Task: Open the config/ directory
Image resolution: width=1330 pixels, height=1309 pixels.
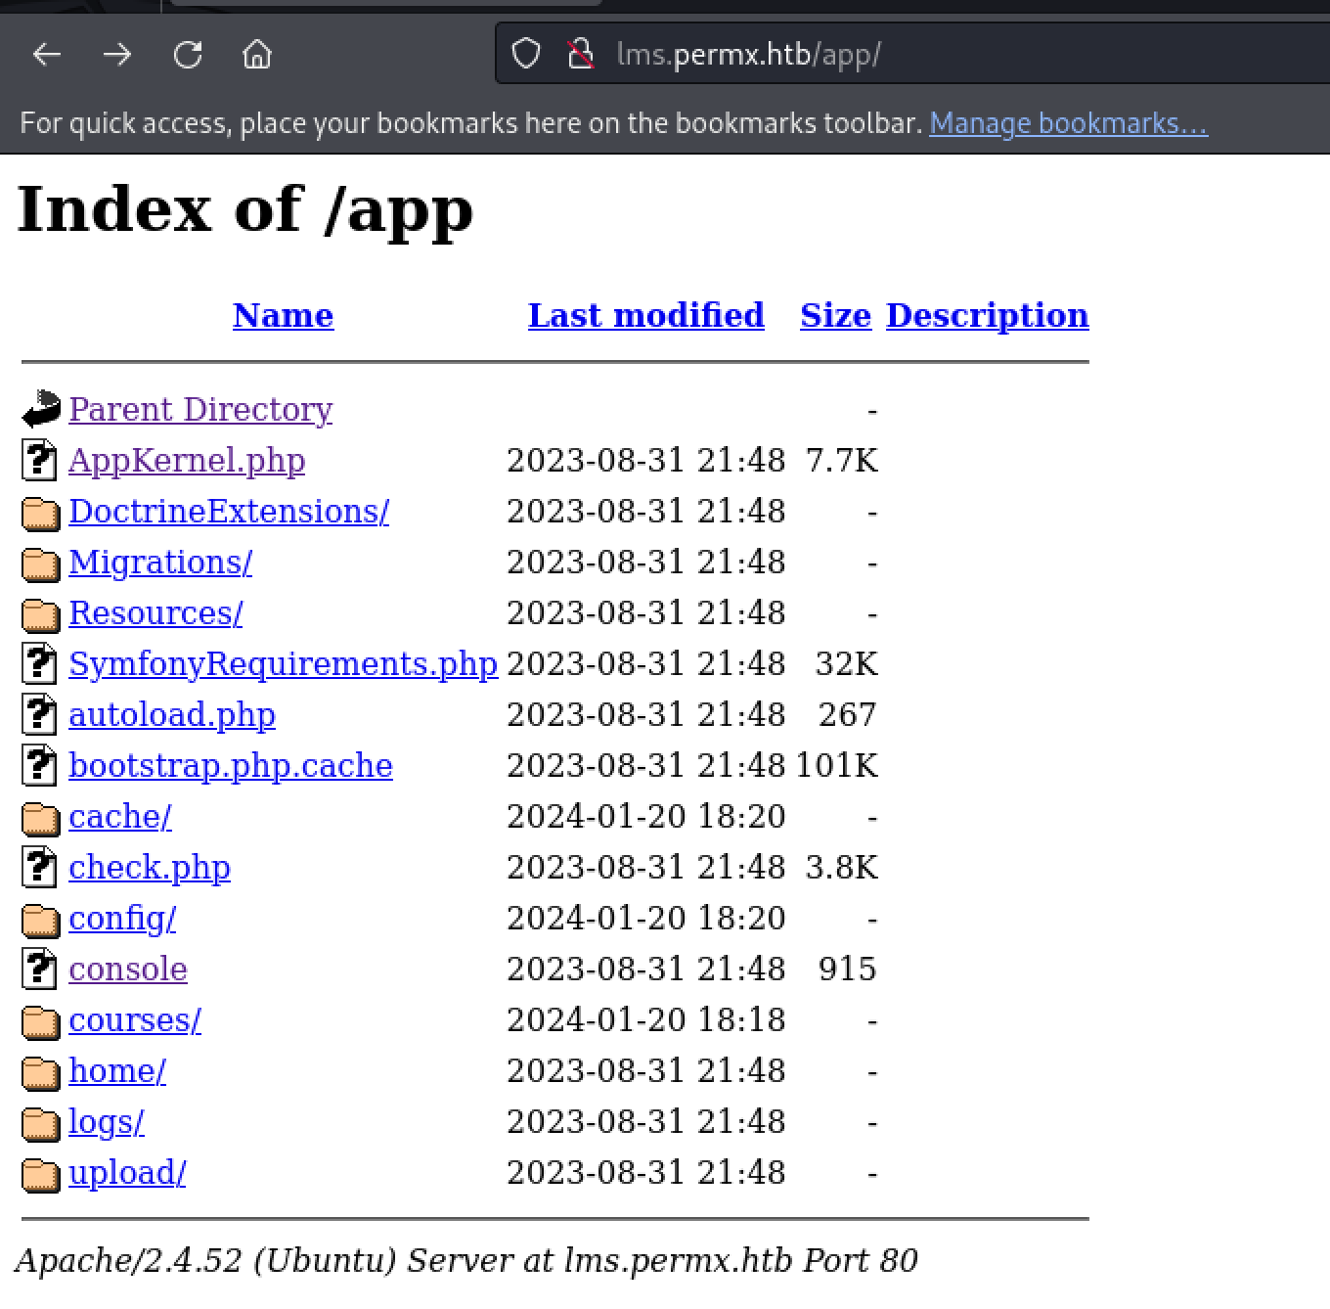Action: 122,918
